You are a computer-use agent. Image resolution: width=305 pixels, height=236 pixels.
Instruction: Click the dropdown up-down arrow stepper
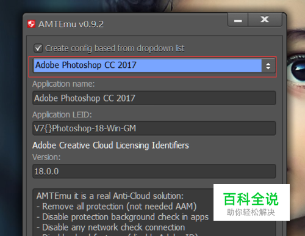(268, 66)
